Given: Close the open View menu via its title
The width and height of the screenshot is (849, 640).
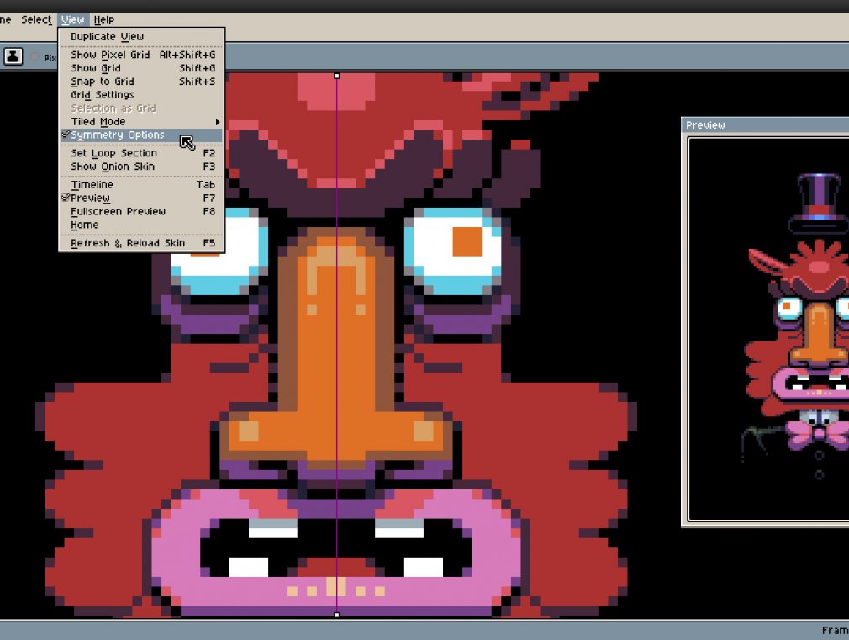Looking at the screenshot, I should click(72, 19).
